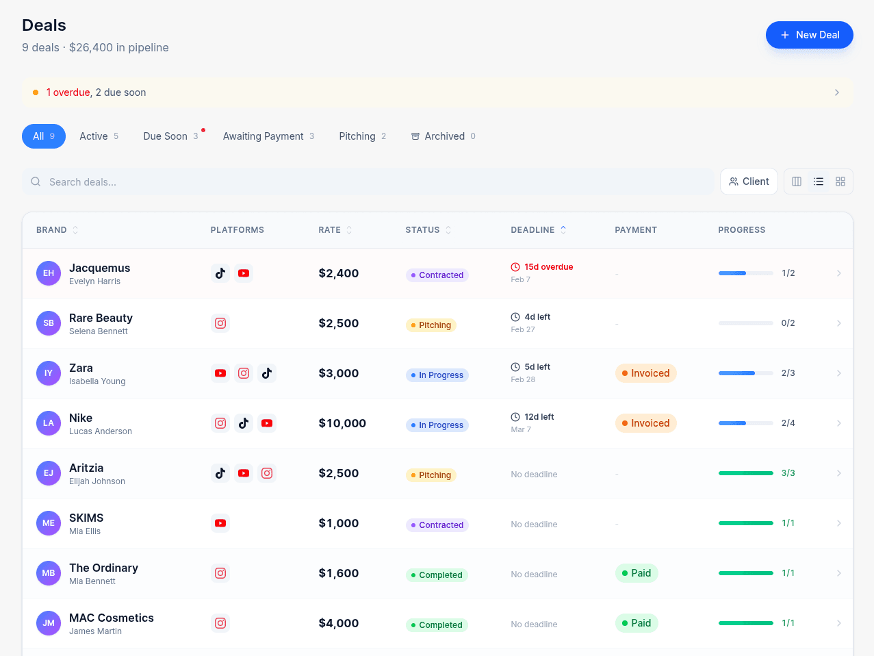This screenshot has width=874, height=656.
Task: Click the New Deal button
Action: [809, 35]
